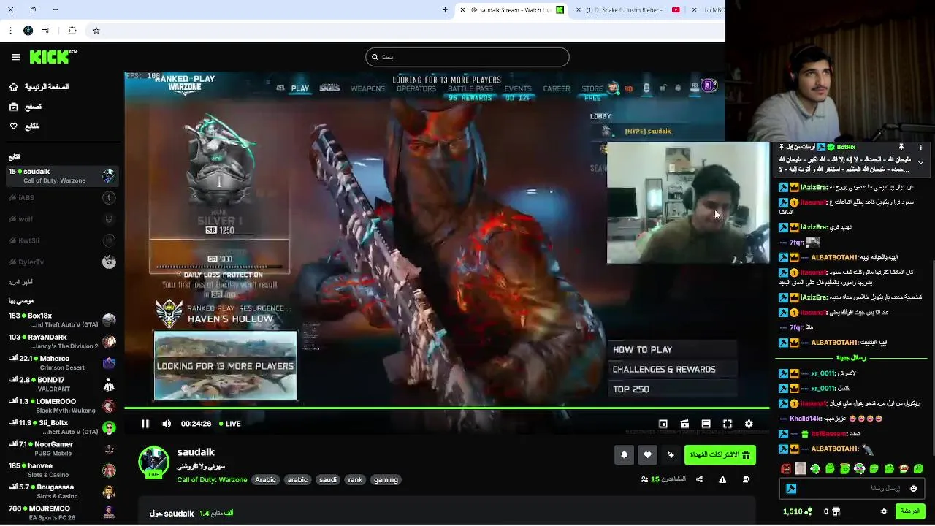Open saudalk channel in the followed list
The width and height of the screenshot is (935, 526).
tap(61, 176)
